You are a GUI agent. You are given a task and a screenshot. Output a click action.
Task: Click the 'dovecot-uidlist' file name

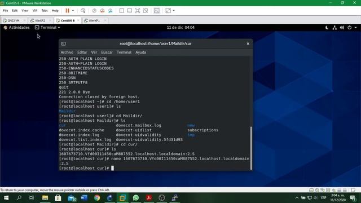pos(134,130)
